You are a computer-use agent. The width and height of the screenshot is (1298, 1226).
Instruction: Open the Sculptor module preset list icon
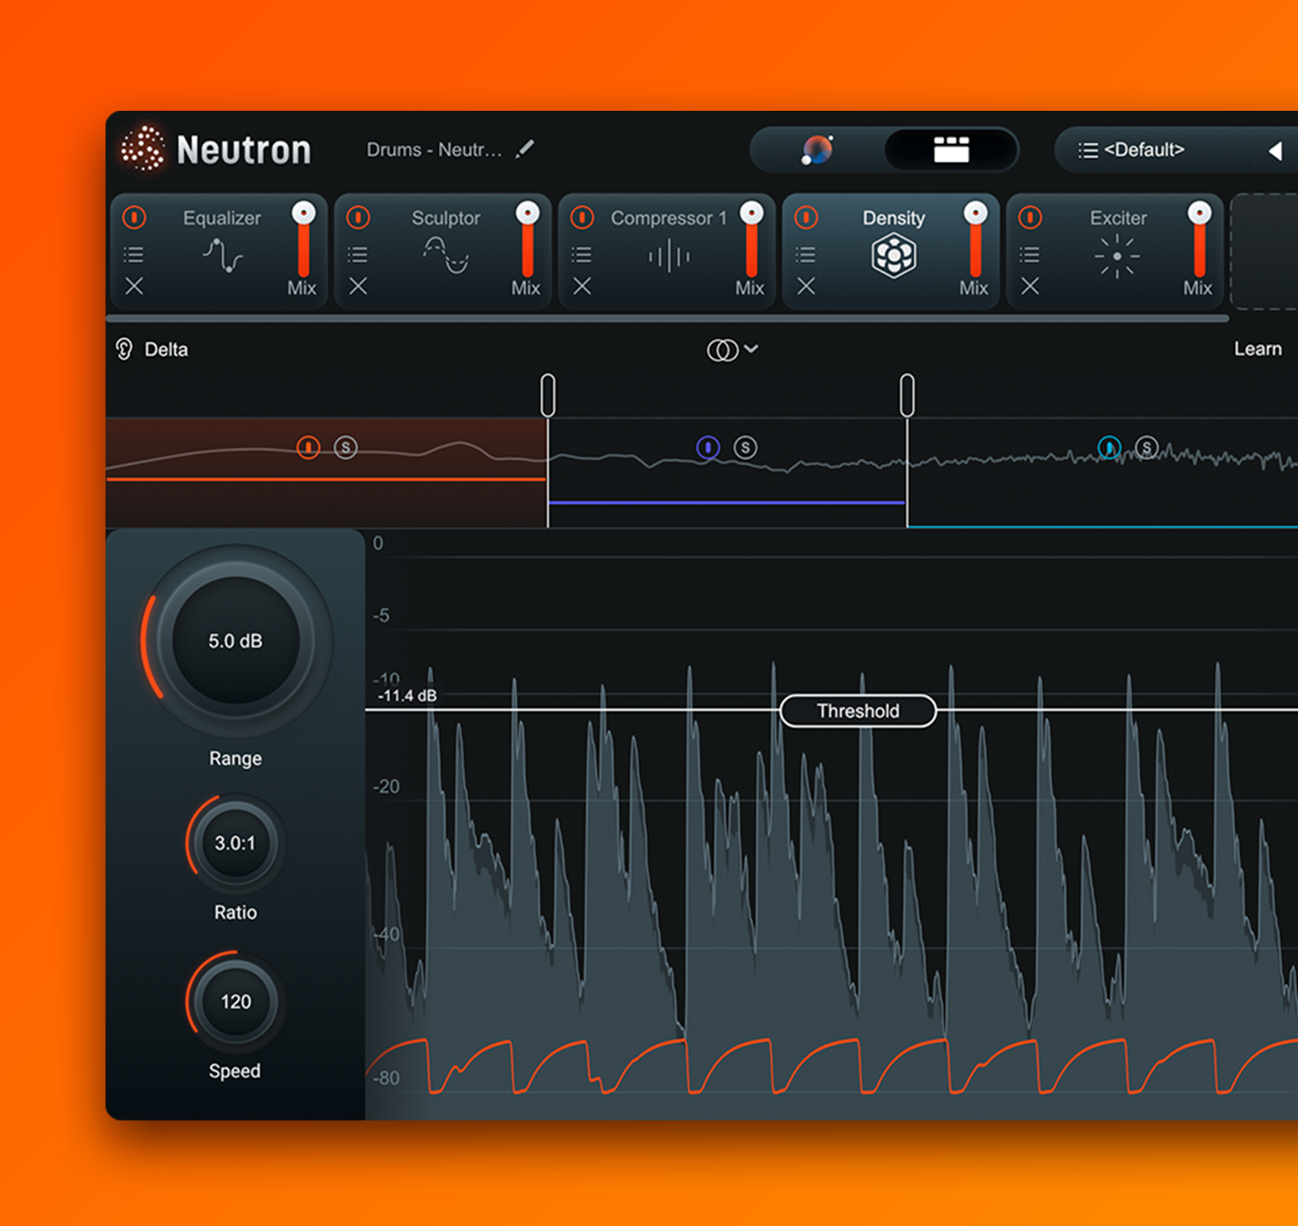[358, 255]
